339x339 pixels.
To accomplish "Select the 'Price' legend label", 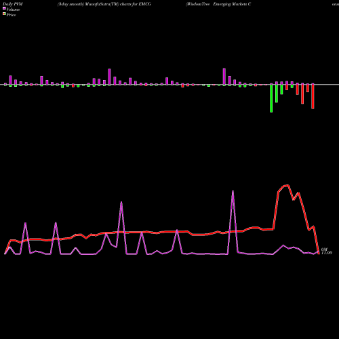I will [11, 15].
